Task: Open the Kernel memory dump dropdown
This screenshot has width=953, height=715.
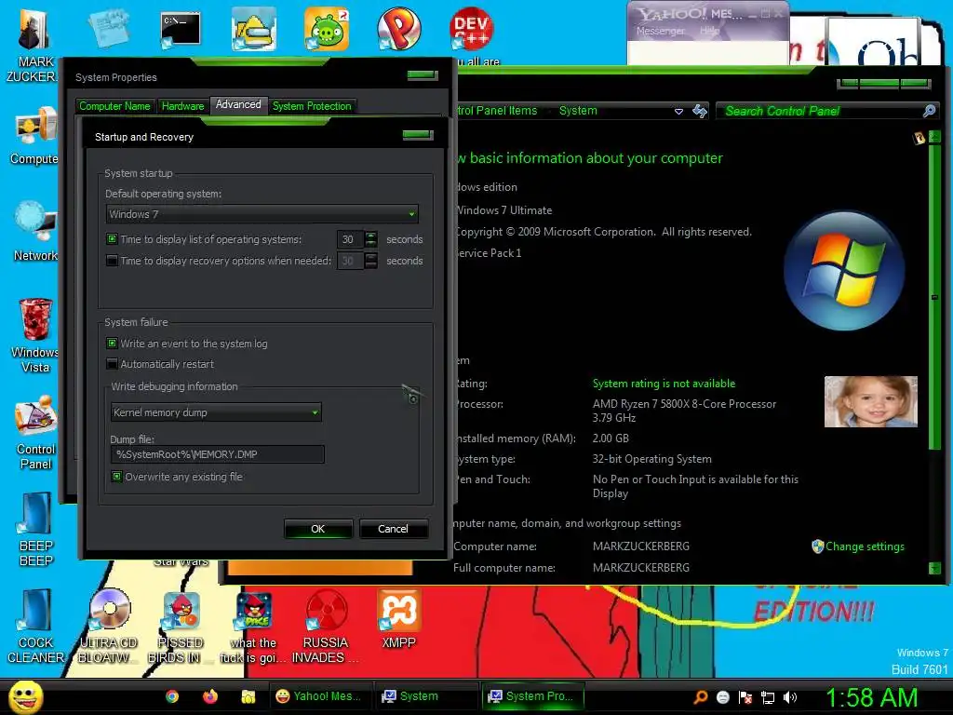Action: [216, 412]
